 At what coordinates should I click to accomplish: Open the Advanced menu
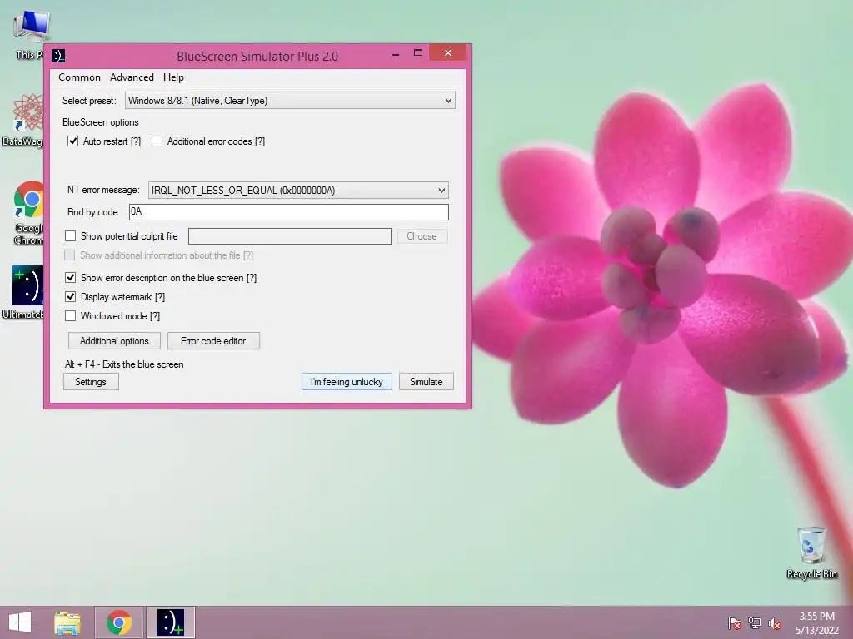(132, 77)
